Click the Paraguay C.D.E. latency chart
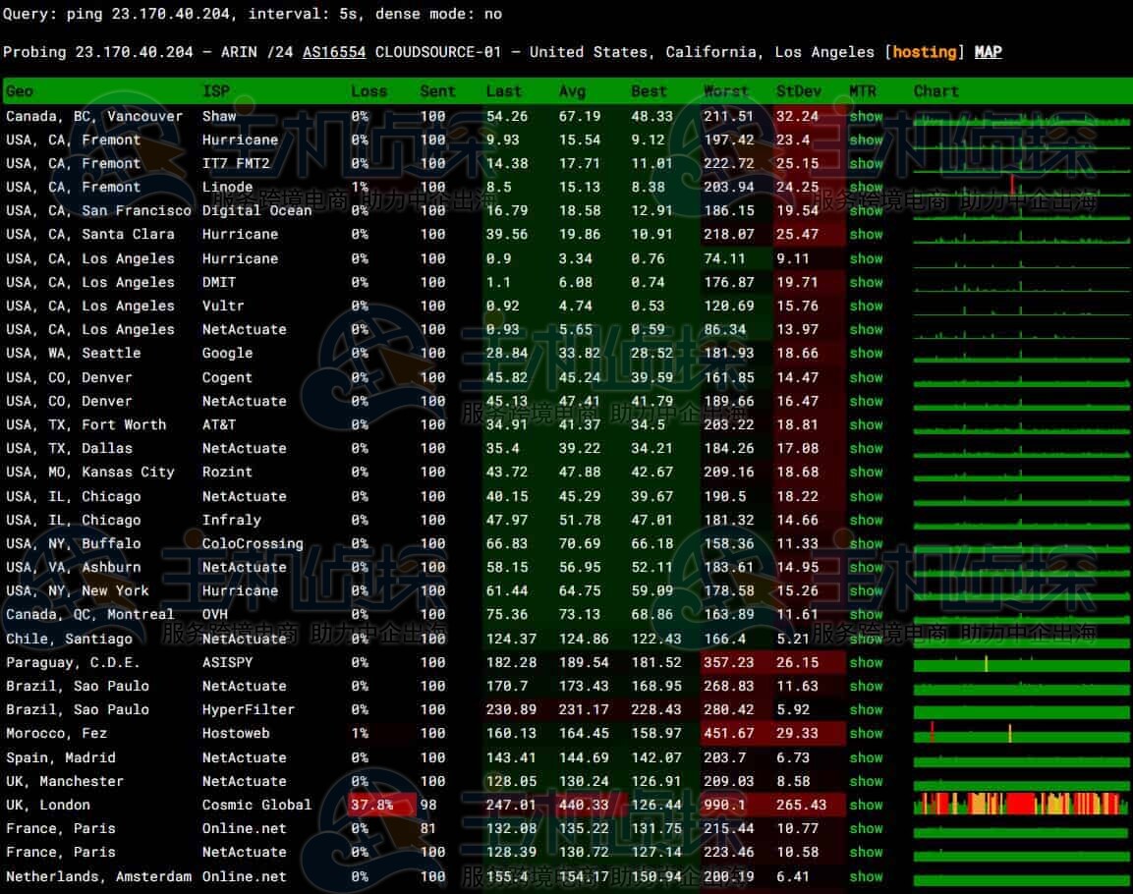The height and width of the screenshot is (894, 1133). coord(1020,663)
